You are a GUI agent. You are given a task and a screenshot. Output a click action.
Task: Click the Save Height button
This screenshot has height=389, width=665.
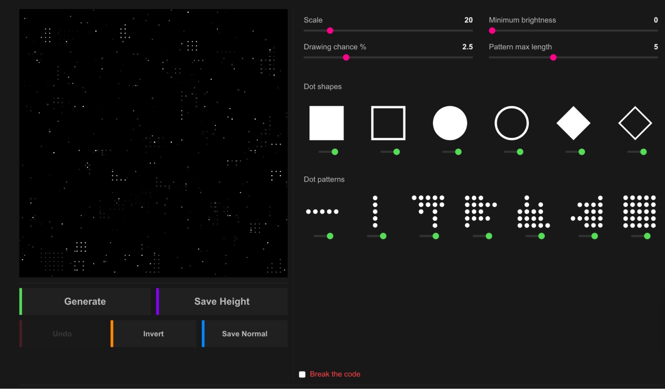pyautogui.click(x=222, y=301)
